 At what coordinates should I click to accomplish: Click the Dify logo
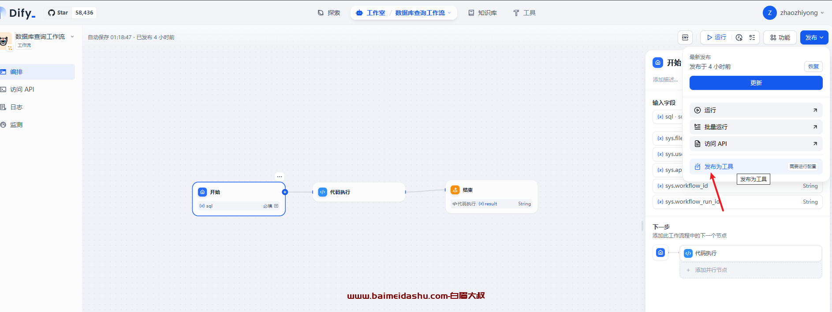click(19, 13)
